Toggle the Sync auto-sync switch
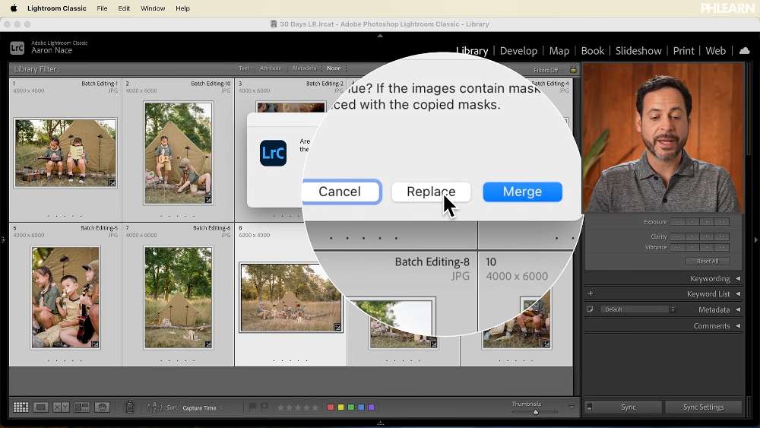This screenshot has width=760, height=428. pos(590,407)
